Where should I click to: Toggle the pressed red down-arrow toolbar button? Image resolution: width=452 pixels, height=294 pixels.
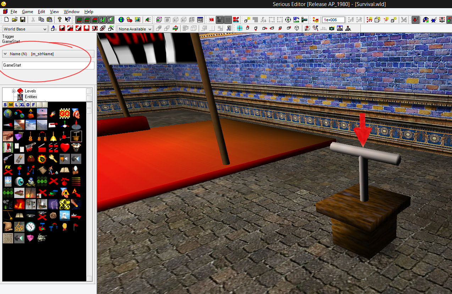click(415, 20)
